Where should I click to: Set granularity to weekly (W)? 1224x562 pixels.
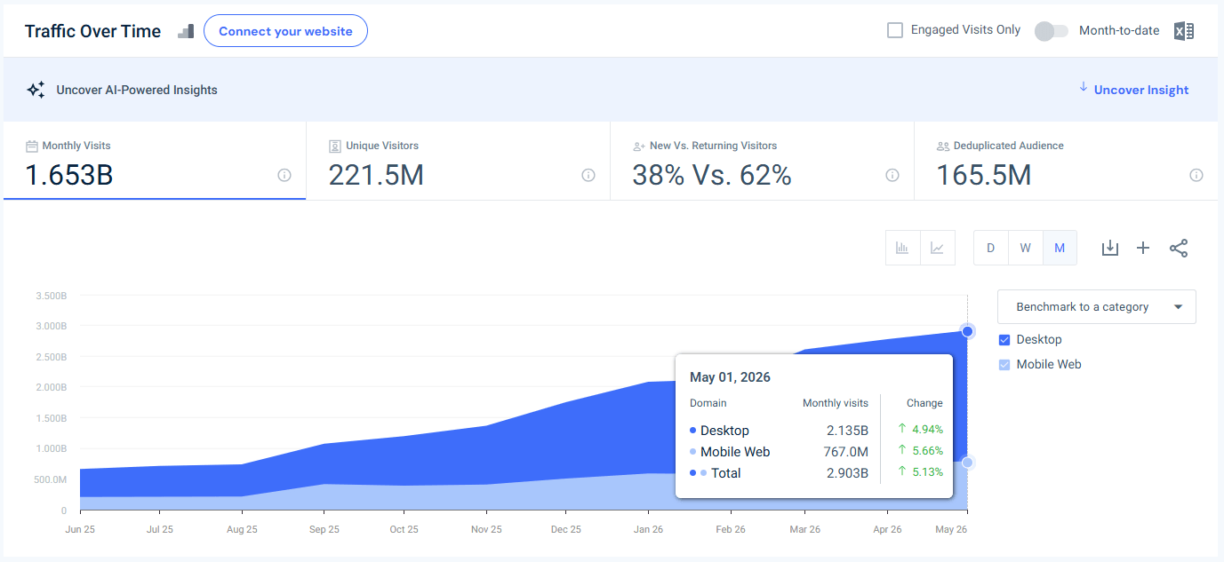click(1025, 248)
